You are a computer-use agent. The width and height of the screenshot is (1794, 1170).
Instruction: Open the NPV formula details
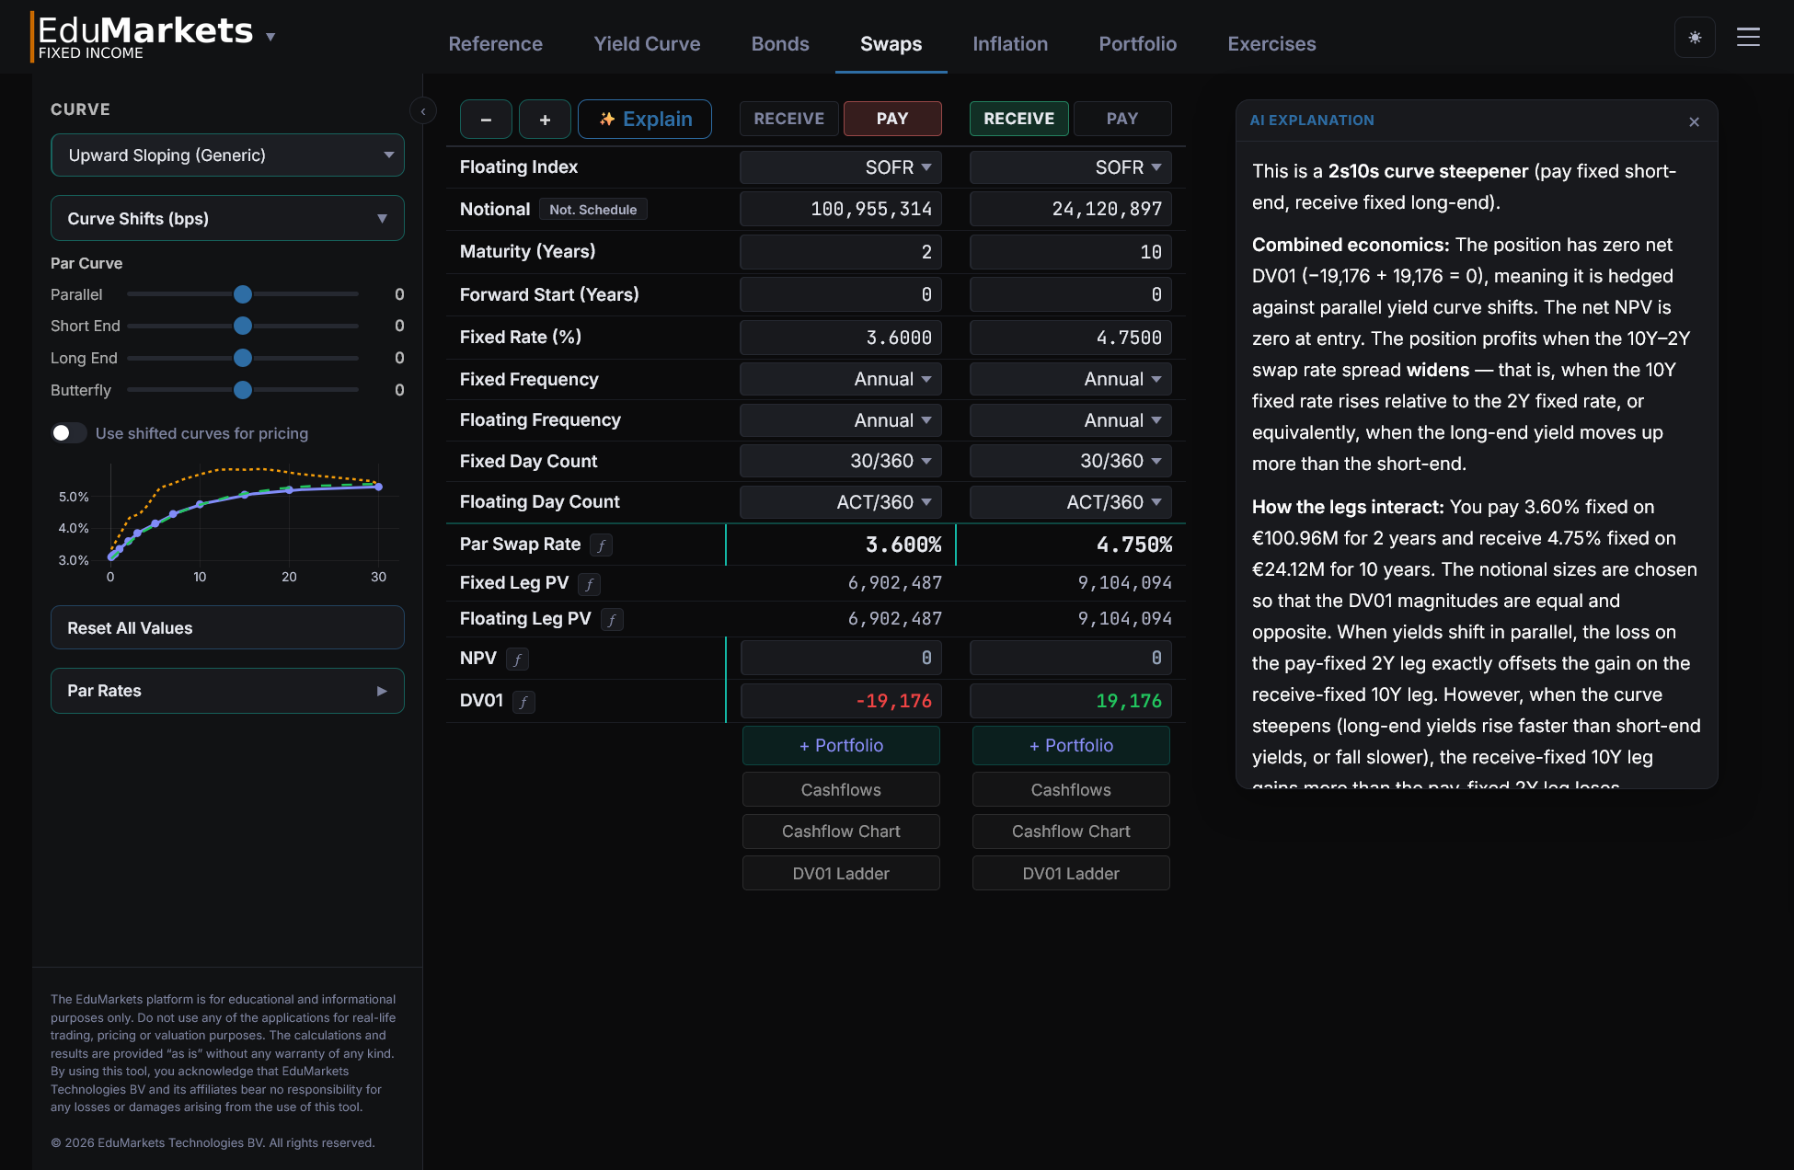point(518,659)
